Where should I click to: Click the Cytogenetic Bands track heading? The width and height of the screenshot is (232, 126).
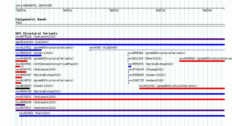31,19
